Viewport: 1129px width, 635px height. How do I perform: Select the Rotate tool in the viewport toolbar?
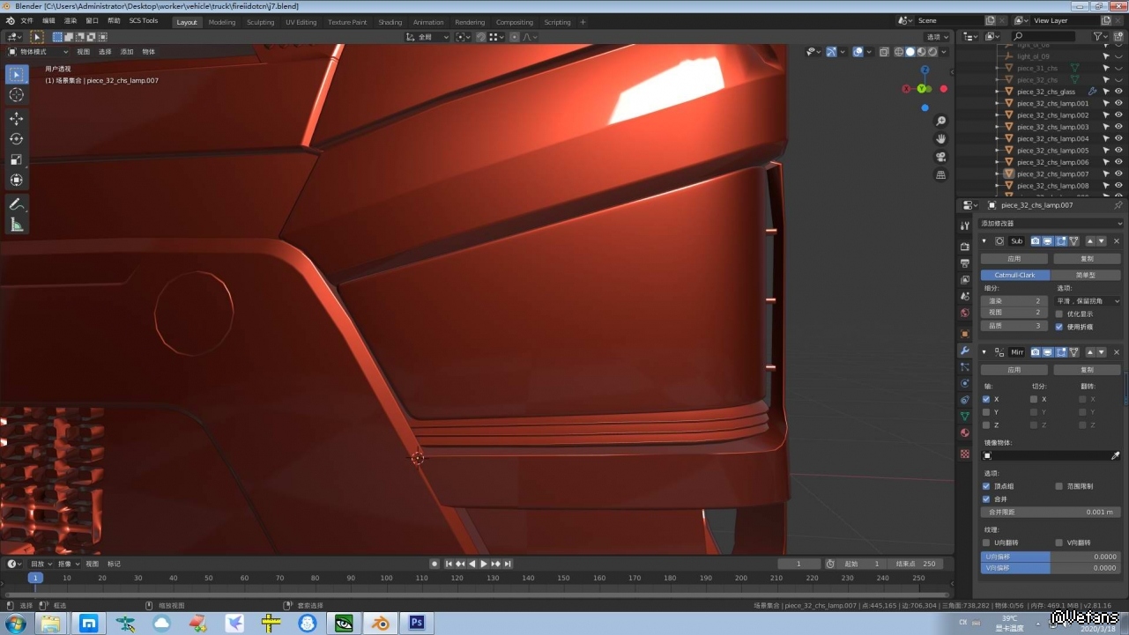click(x=17, y=139)
